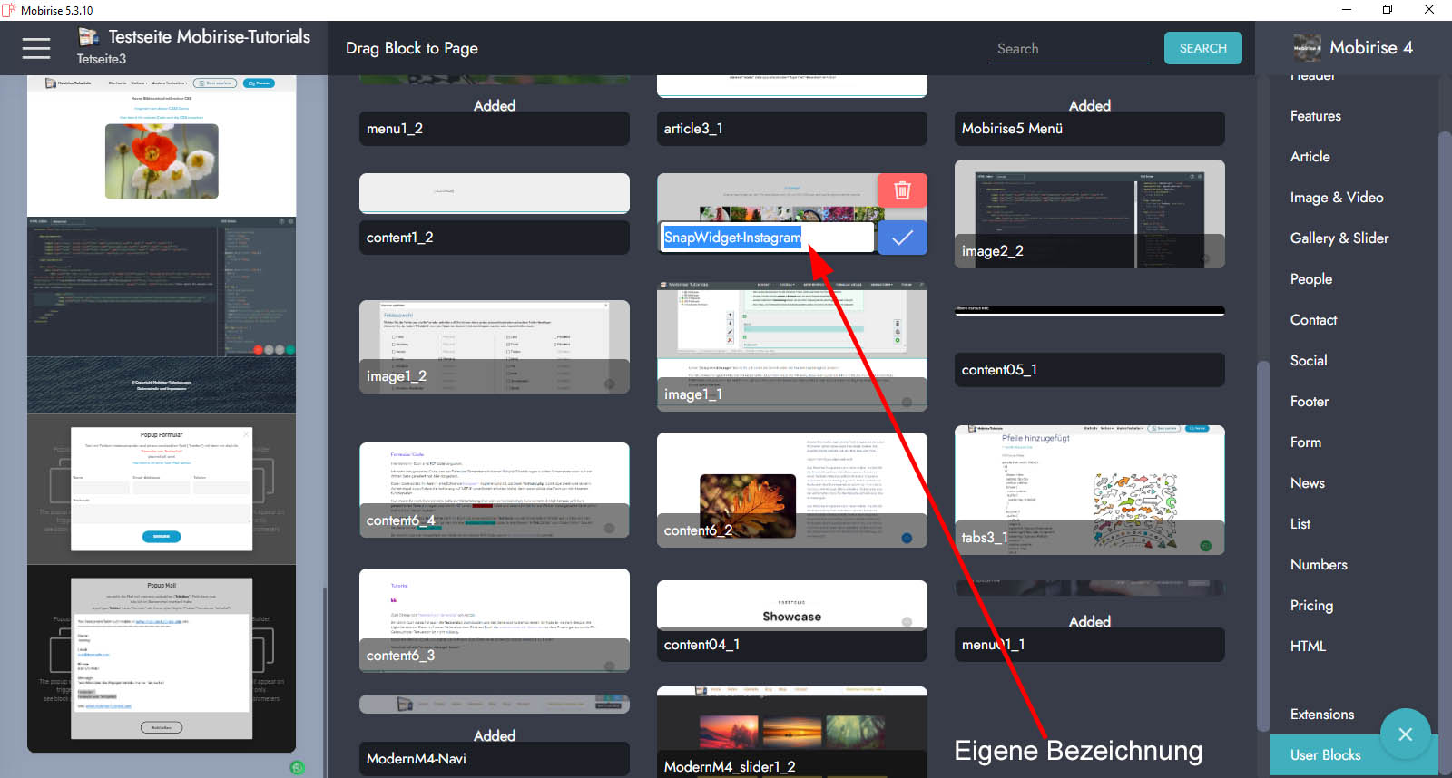The height and width of the screenshot is (778, 1452).
Task: Click the tabs3_1 block thumbnail
Action: point(1090,490)
